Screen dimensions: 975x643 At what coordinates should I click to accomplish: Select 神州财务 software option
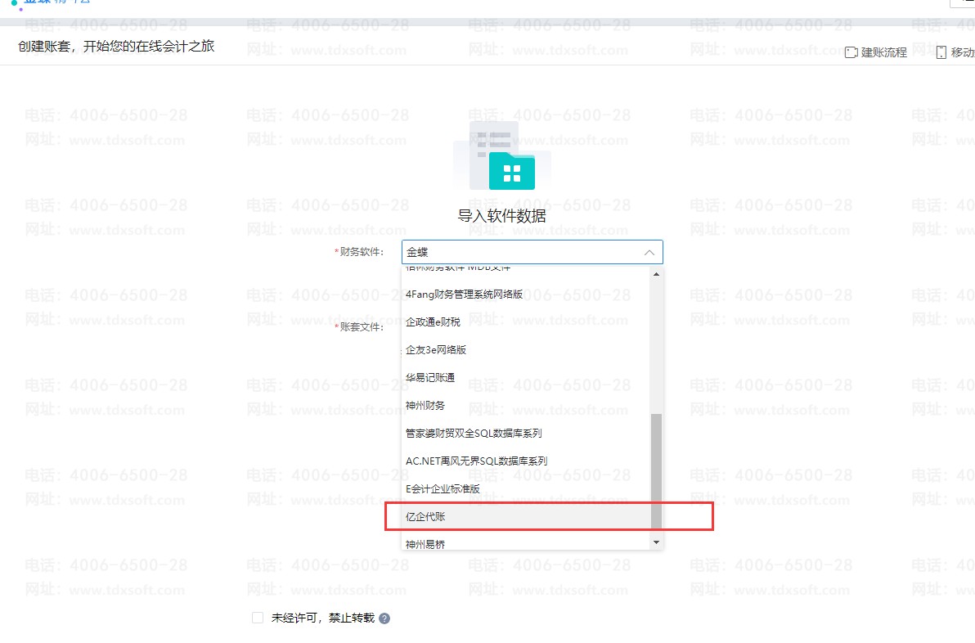tap(425, 406)
